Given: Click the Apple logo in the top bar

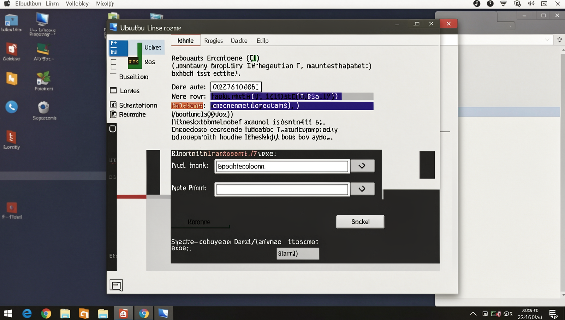Looking at the screenshot, I should pos(7,4).
